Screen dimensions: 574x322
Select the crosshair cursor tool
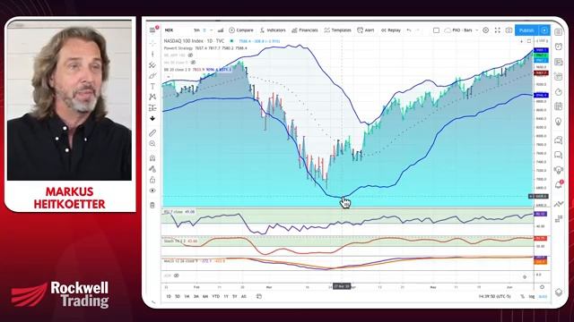(152, 43)
